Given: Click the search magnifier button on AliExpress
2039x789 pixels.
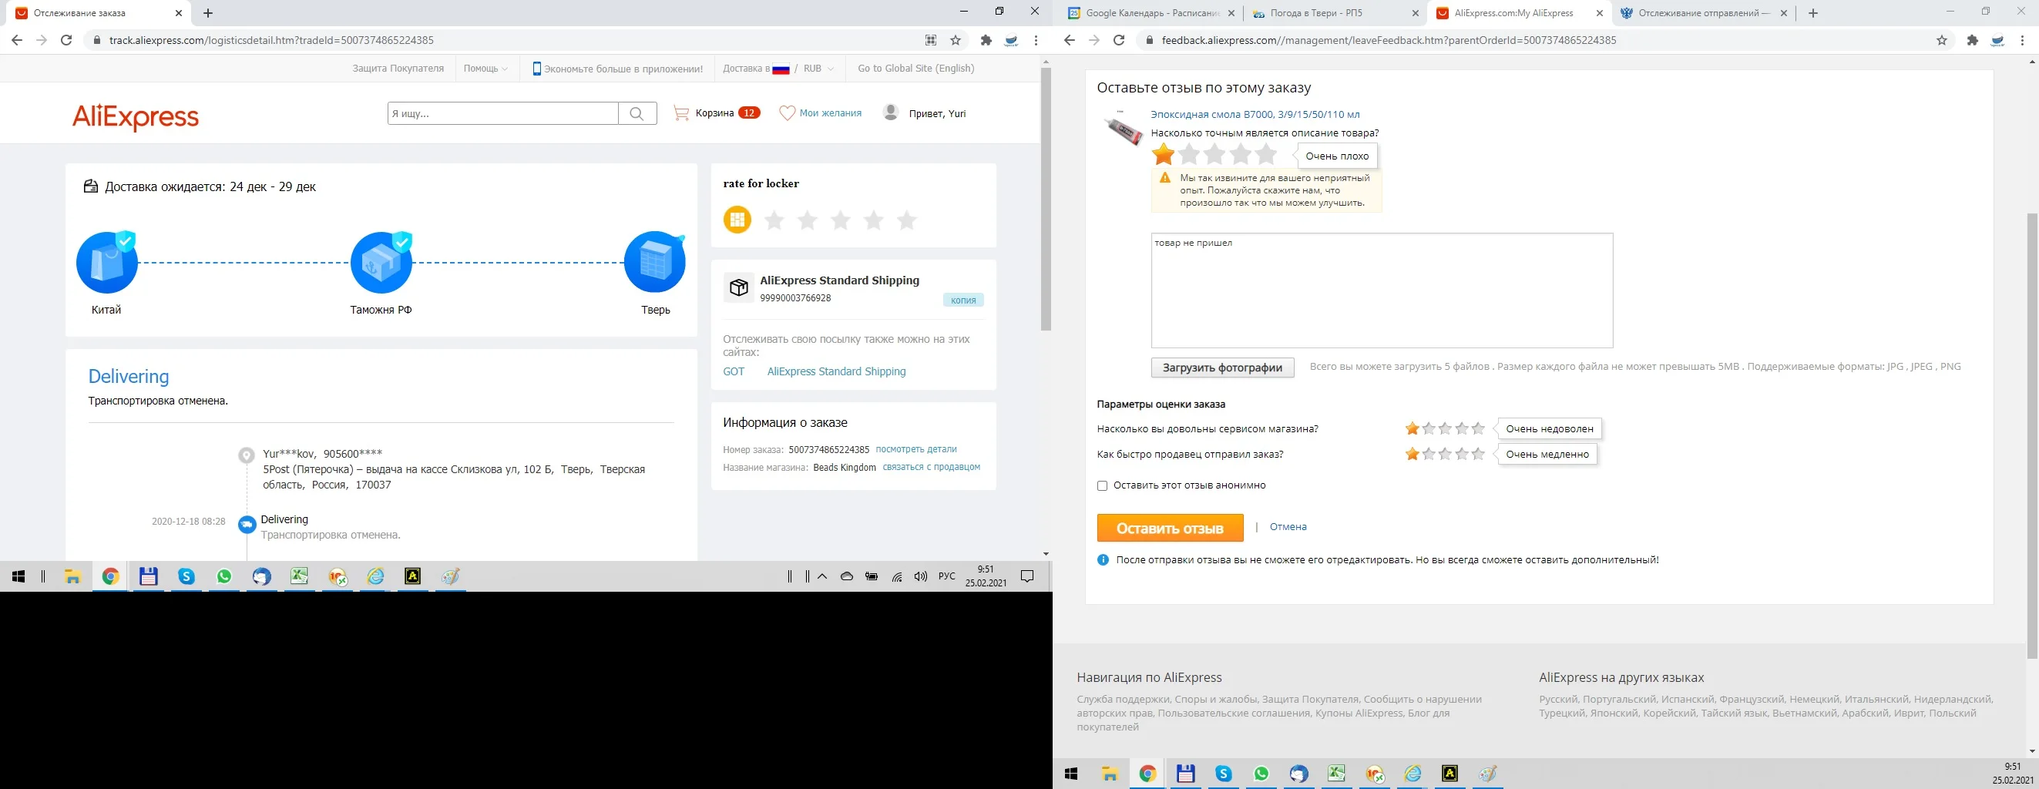Looking at the screenshot, I should click(637, 113).
